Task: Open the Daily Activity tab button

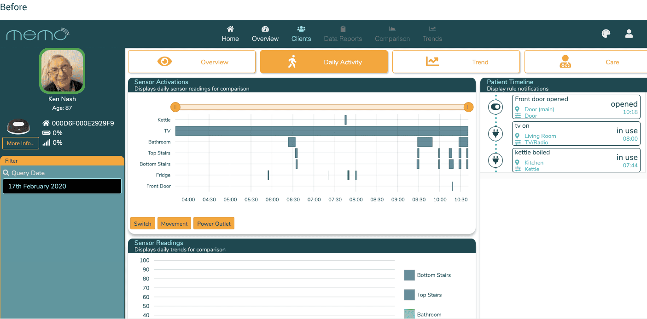Action: (x=324, y=62)
